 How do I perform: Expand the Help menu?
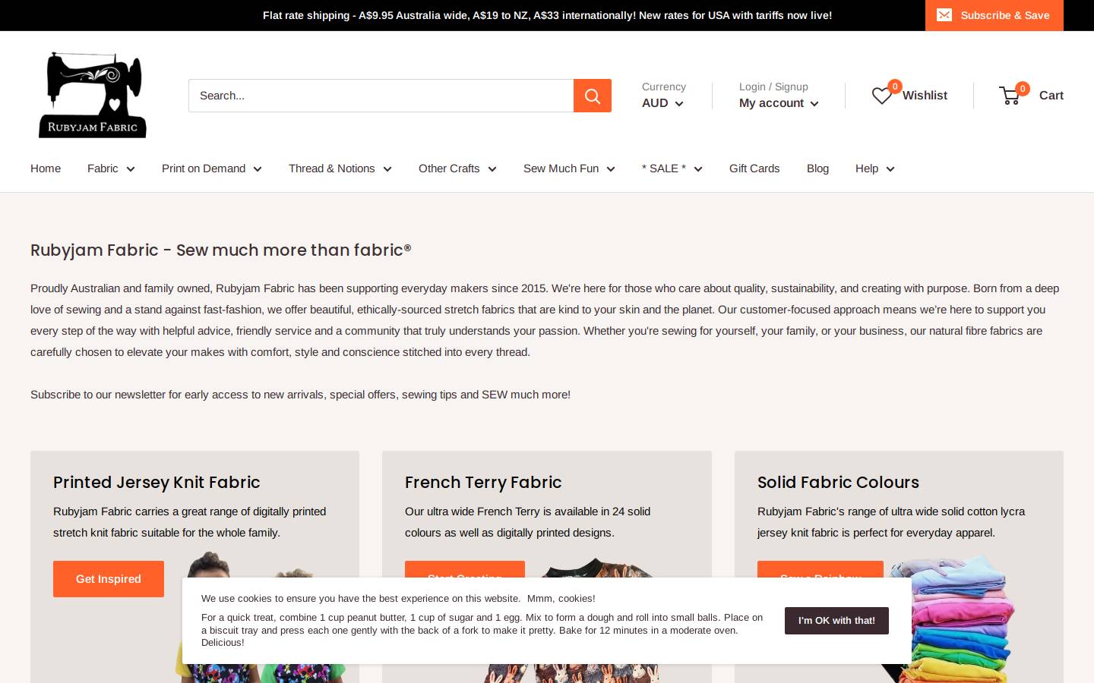(x=874, y=168)
